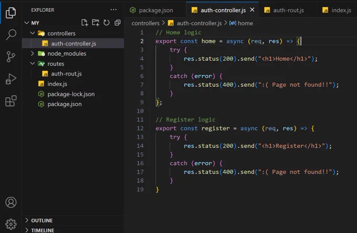Select the auth-controller.js editor tab
Image resolution: width=357 pixels, height=233 pixels.
pos(223,10)
